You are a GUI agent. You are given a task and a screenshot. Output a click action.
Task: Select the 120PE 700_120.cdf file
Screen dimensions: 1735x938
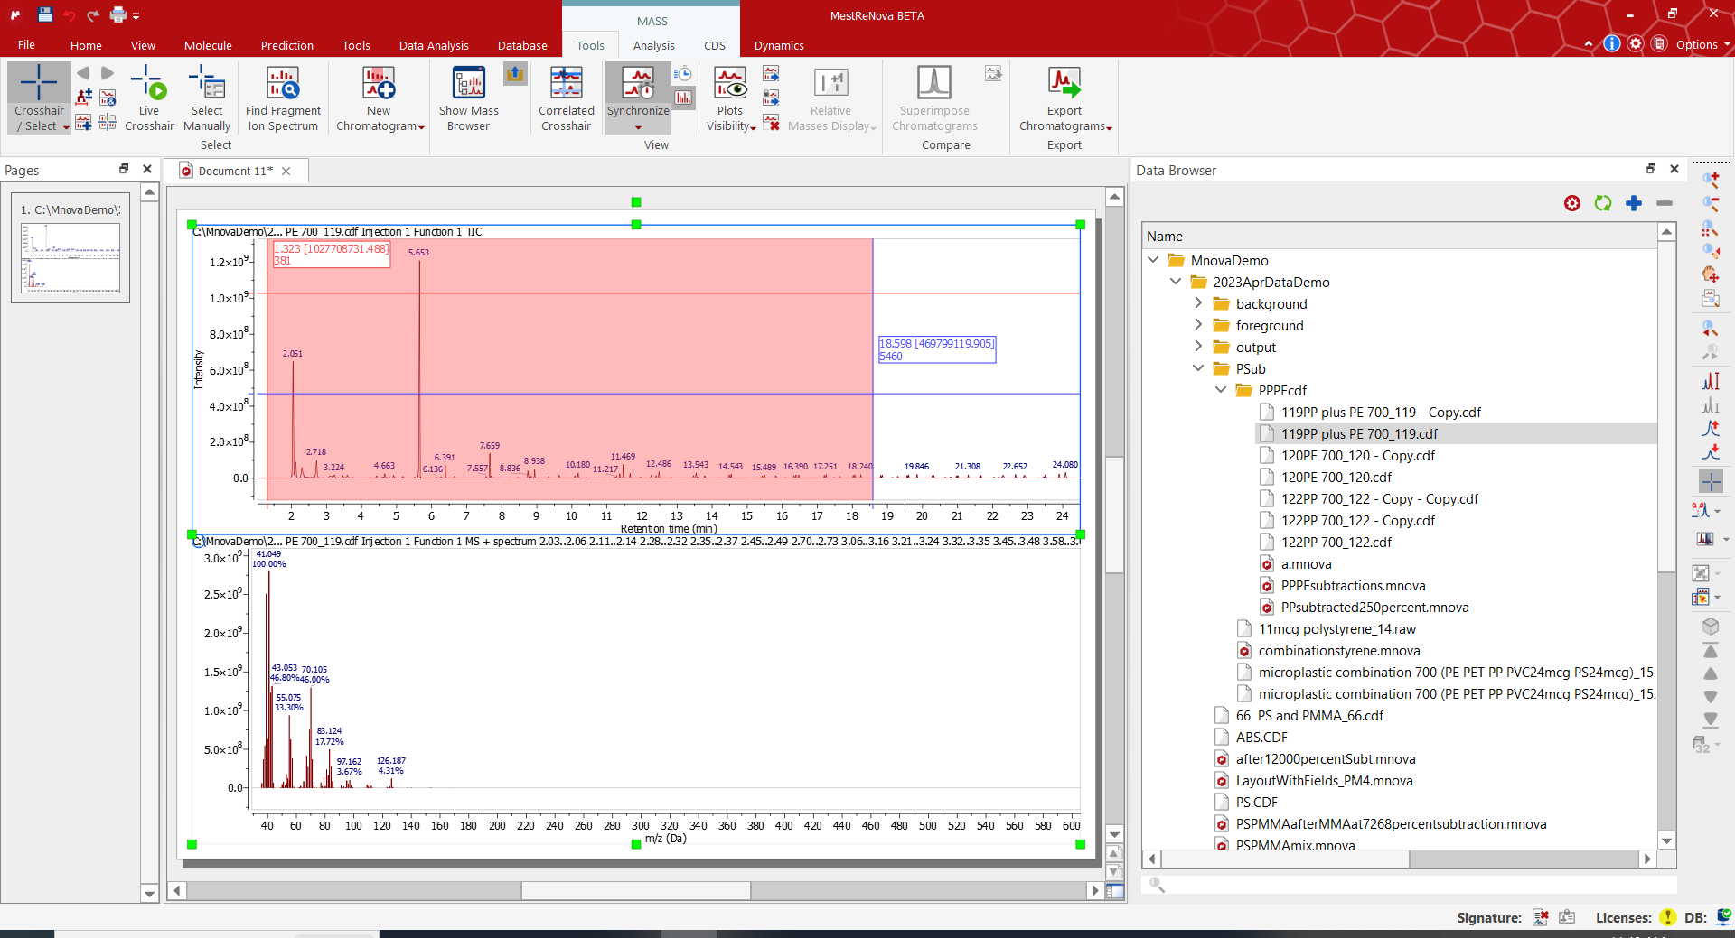coord(1336,477)
